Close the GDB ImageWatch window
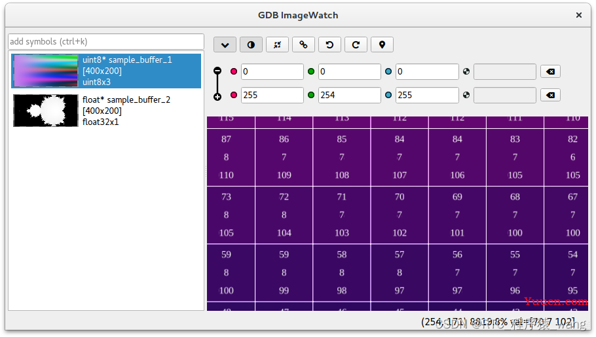The height and width of the screenshot is (337, 596). [x=578, y=15]
